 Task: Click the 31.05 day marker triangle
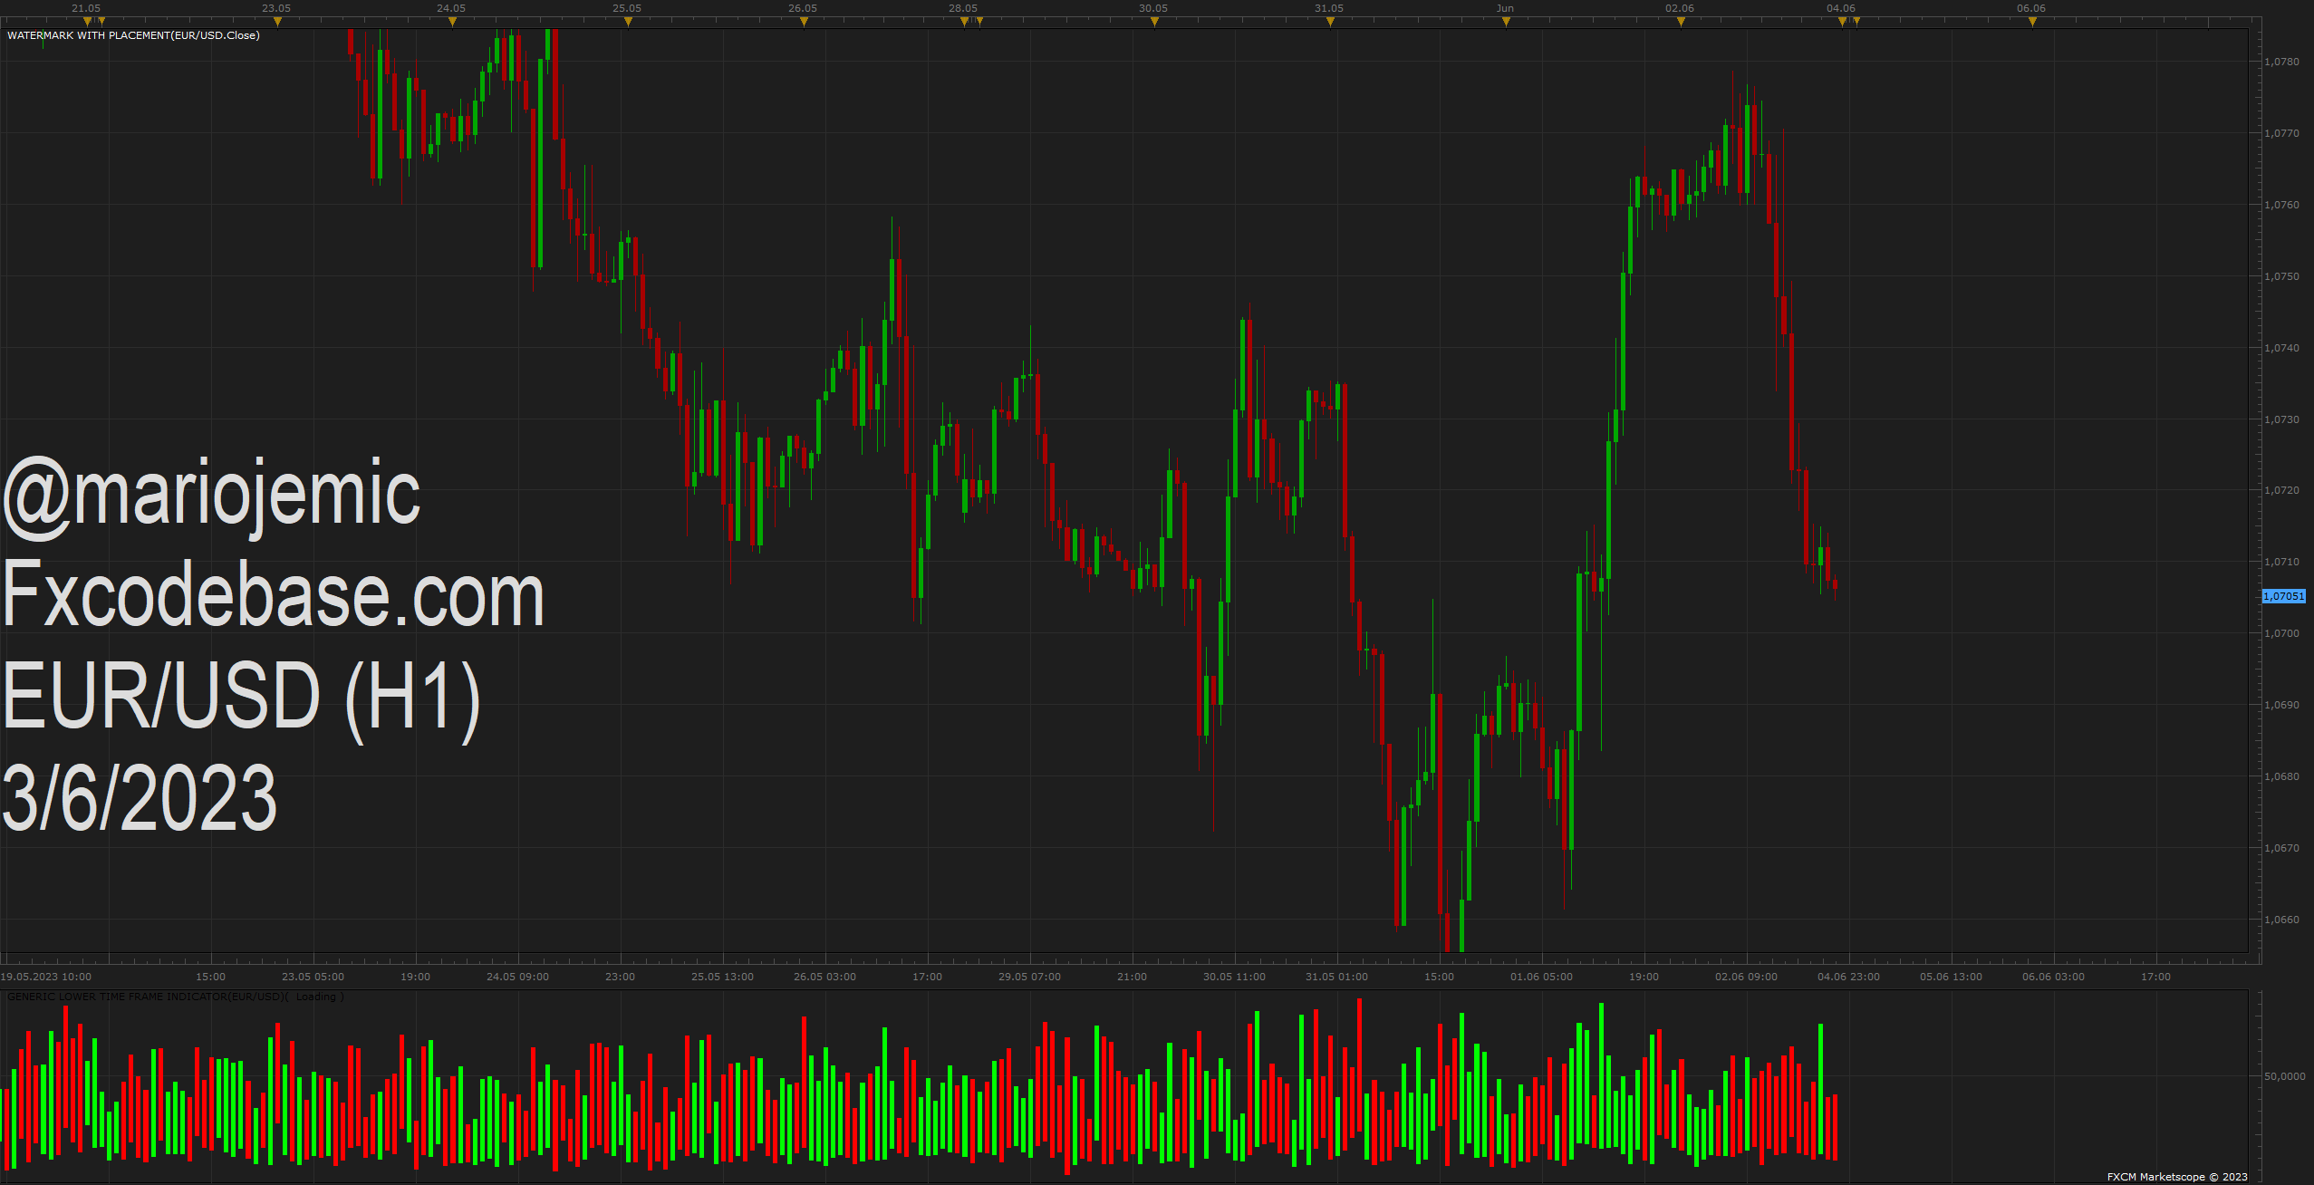(x=1330, y=22)
